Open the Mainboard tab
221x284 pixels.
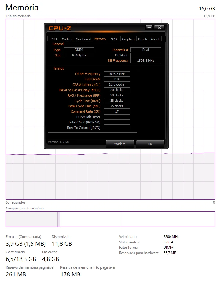[83, 39]
